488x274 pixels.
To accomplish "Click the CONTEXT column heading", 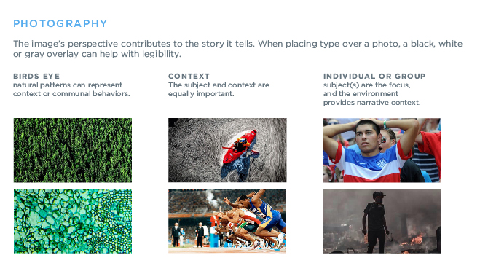I will pyautogui.click(x=189, y=77).
